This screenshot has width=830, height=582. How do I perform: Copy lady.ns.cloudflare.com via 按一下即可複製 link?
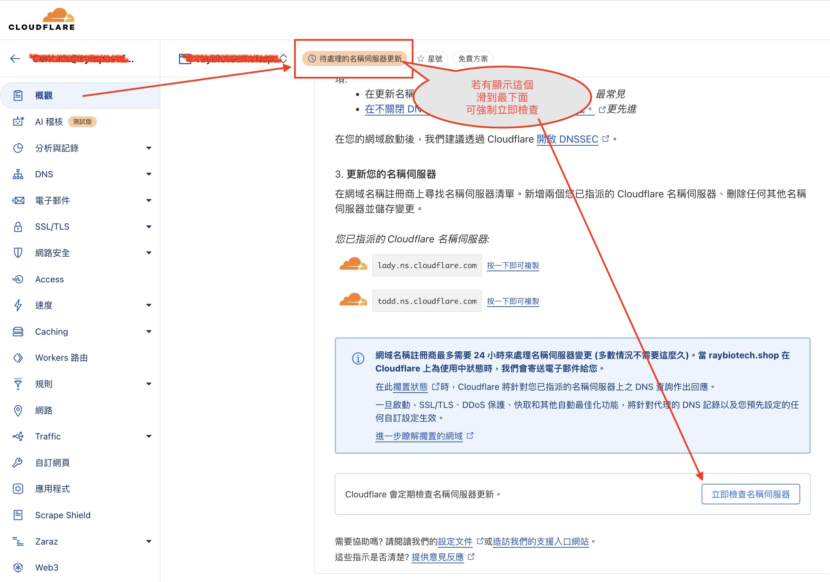click(x=513, y=266)
